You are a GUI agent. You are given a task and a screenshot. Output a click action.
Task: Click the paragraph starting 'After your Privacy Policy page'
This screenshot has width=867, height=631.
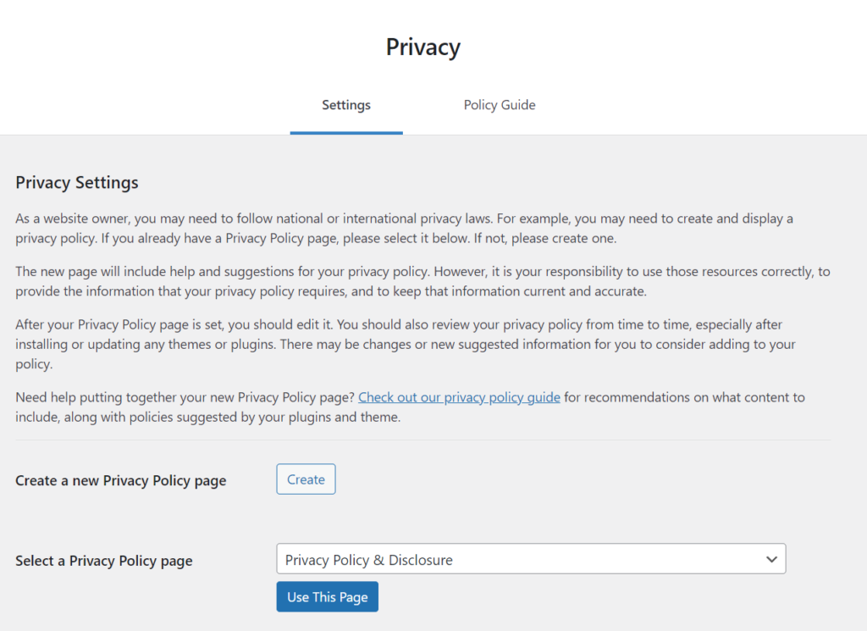(x=406, y=344)
